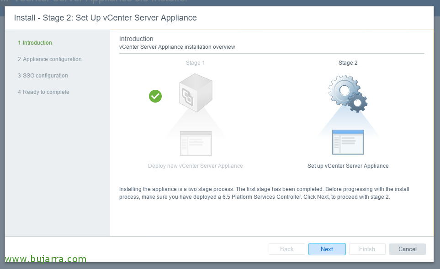Select the Introduction step in sidebar
The width and height of the screenshot is (440, 269).
tap(35, 43)
